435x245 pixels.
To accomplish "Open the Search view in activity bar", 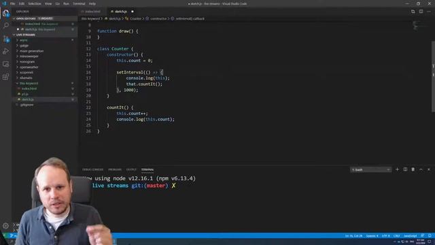I will click(5, 26).
